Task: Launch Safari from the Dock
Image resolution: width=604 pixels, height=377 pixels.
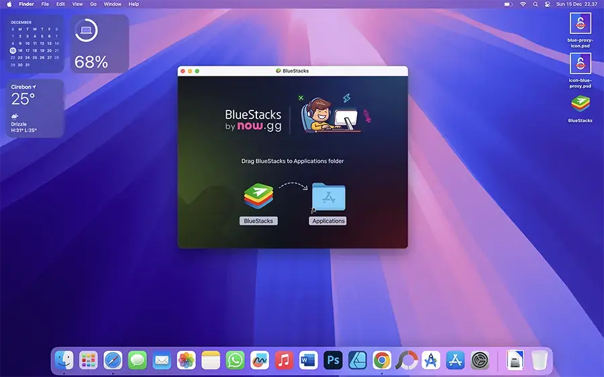Action: pyautogui.click(x=113, y=360)
